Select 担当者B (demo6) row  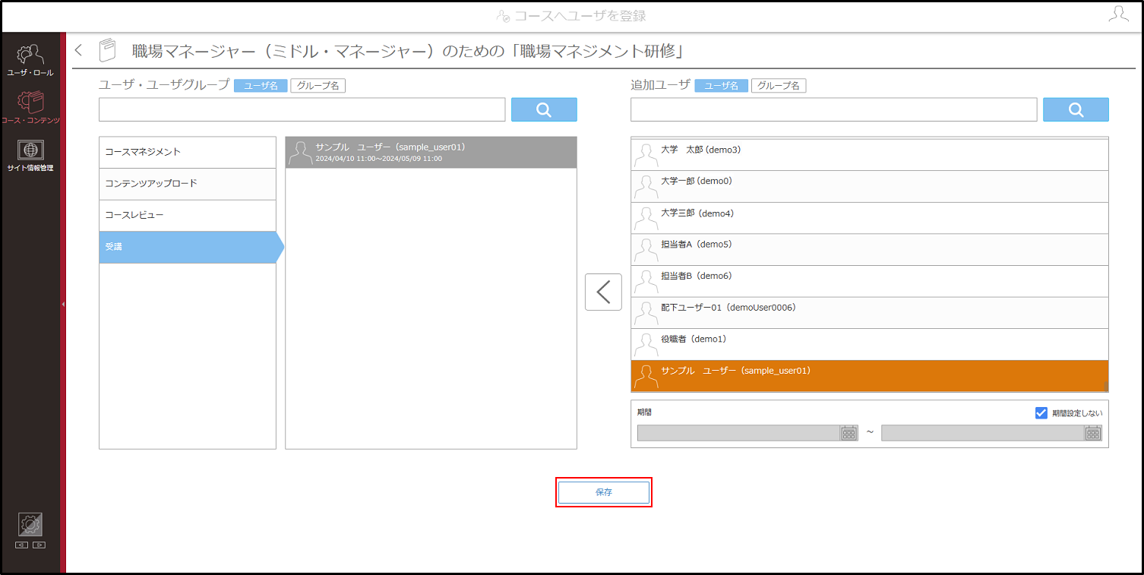[x=870, y=282]
